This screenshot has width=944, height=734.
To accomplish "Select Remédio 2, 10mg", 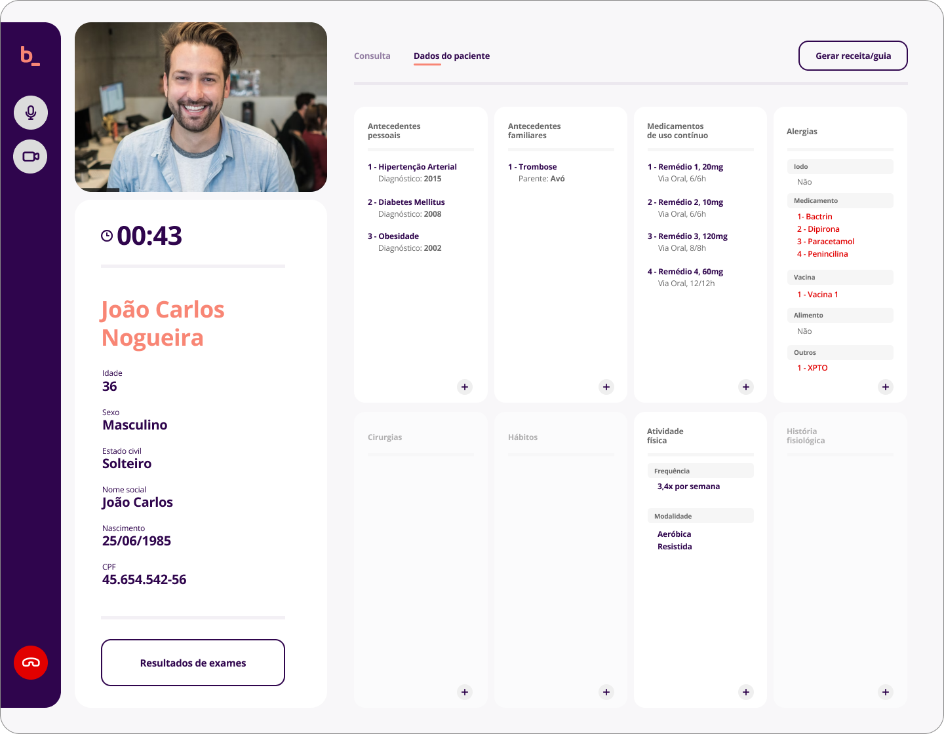I will 686,202.
